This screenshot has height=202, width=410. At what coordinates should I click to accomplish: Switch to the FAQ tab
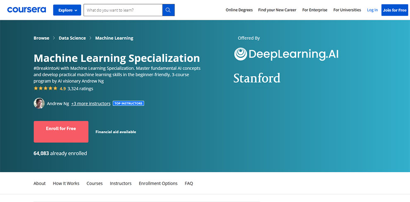point(189,183)
